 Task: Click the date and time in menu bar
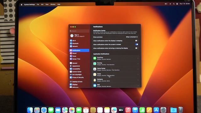(184, 4)
